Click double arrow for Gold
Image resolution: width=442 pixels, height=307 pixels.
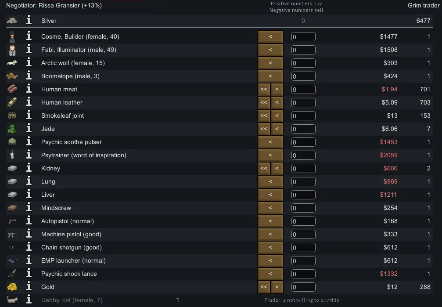click(x=263, y=287)
